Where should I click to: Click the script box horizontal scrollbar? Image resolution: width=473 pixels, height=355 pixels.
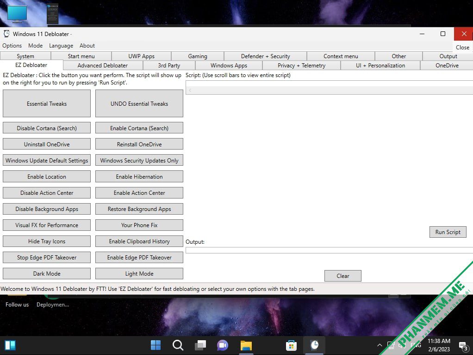pyautogui.click(x=330, y=90)
